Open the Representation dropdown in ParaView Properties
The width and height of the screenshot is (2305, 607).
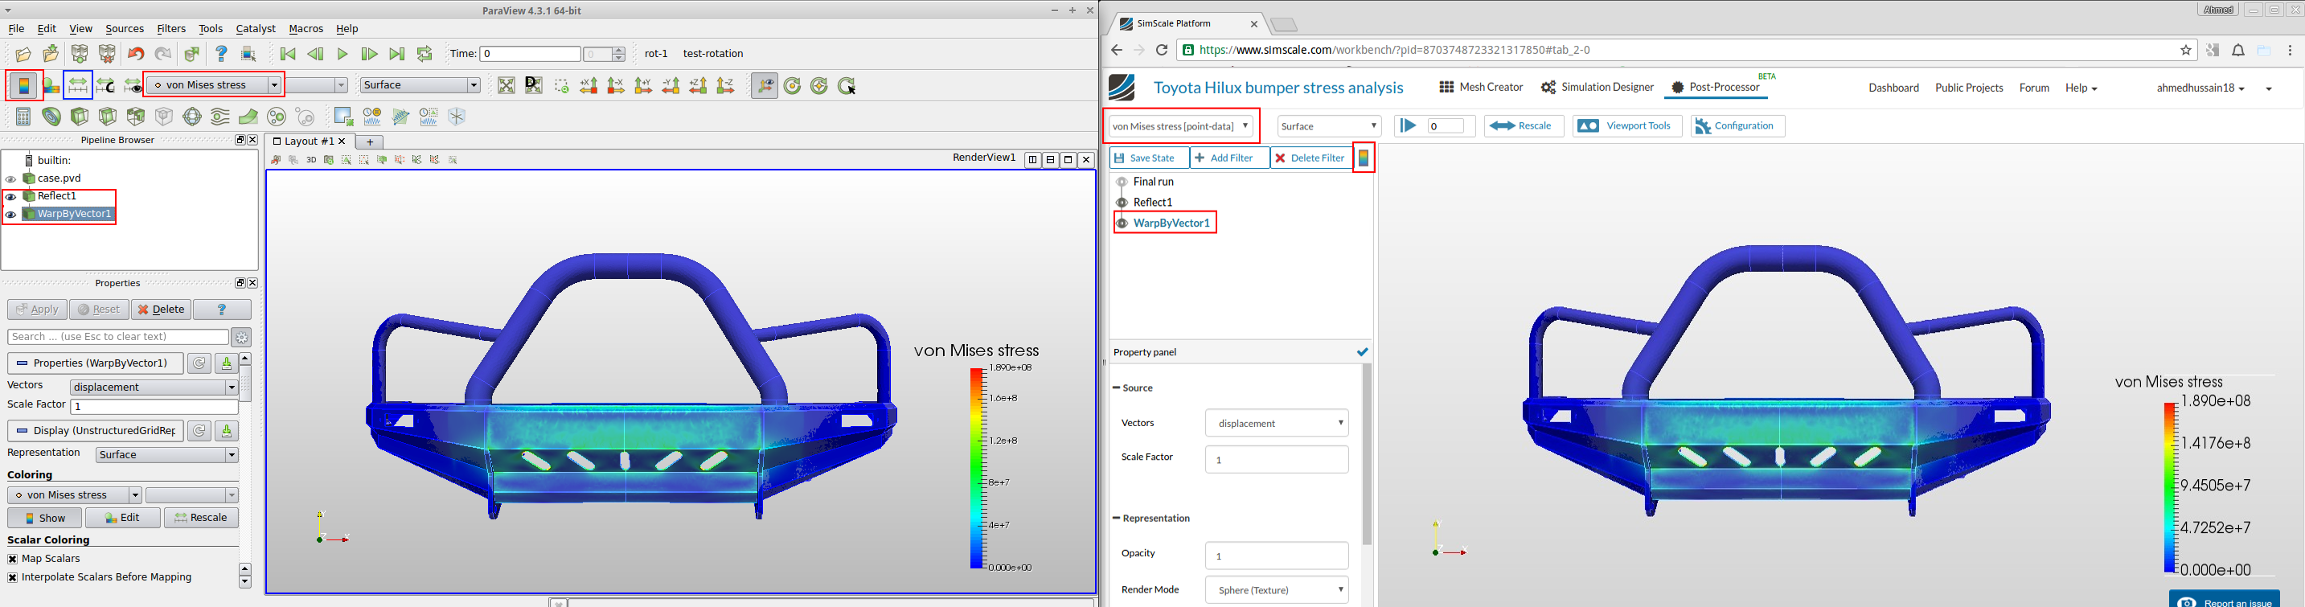click(x=166, y=455)
